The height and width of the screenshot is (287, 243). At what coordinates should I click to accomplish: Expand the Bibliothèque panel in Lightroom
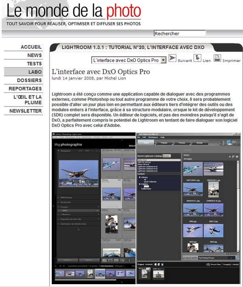click(x=59, y=197)
